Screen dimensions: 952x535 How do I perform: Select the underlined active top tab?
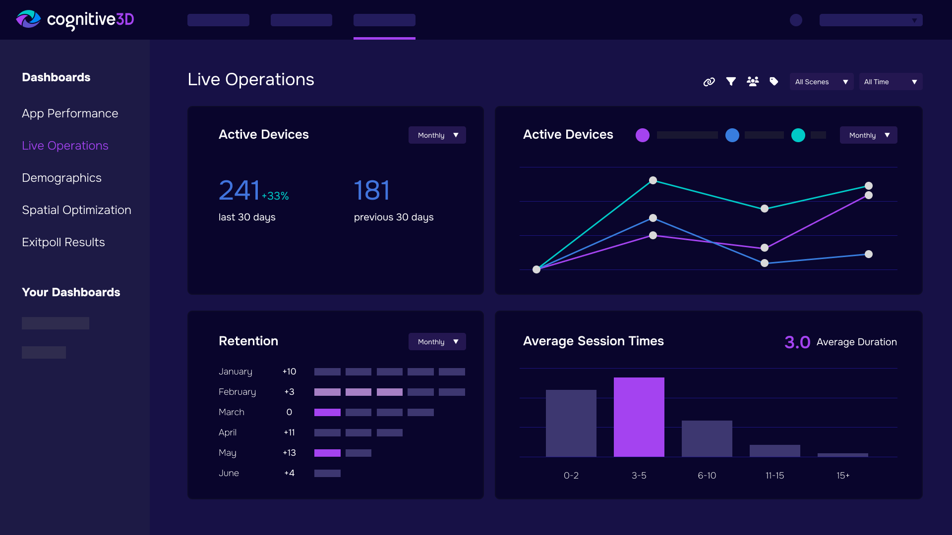[384, 20]
